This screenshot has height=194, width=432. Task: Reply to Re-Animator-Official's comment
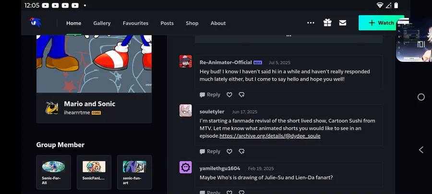tap(210, 94)
